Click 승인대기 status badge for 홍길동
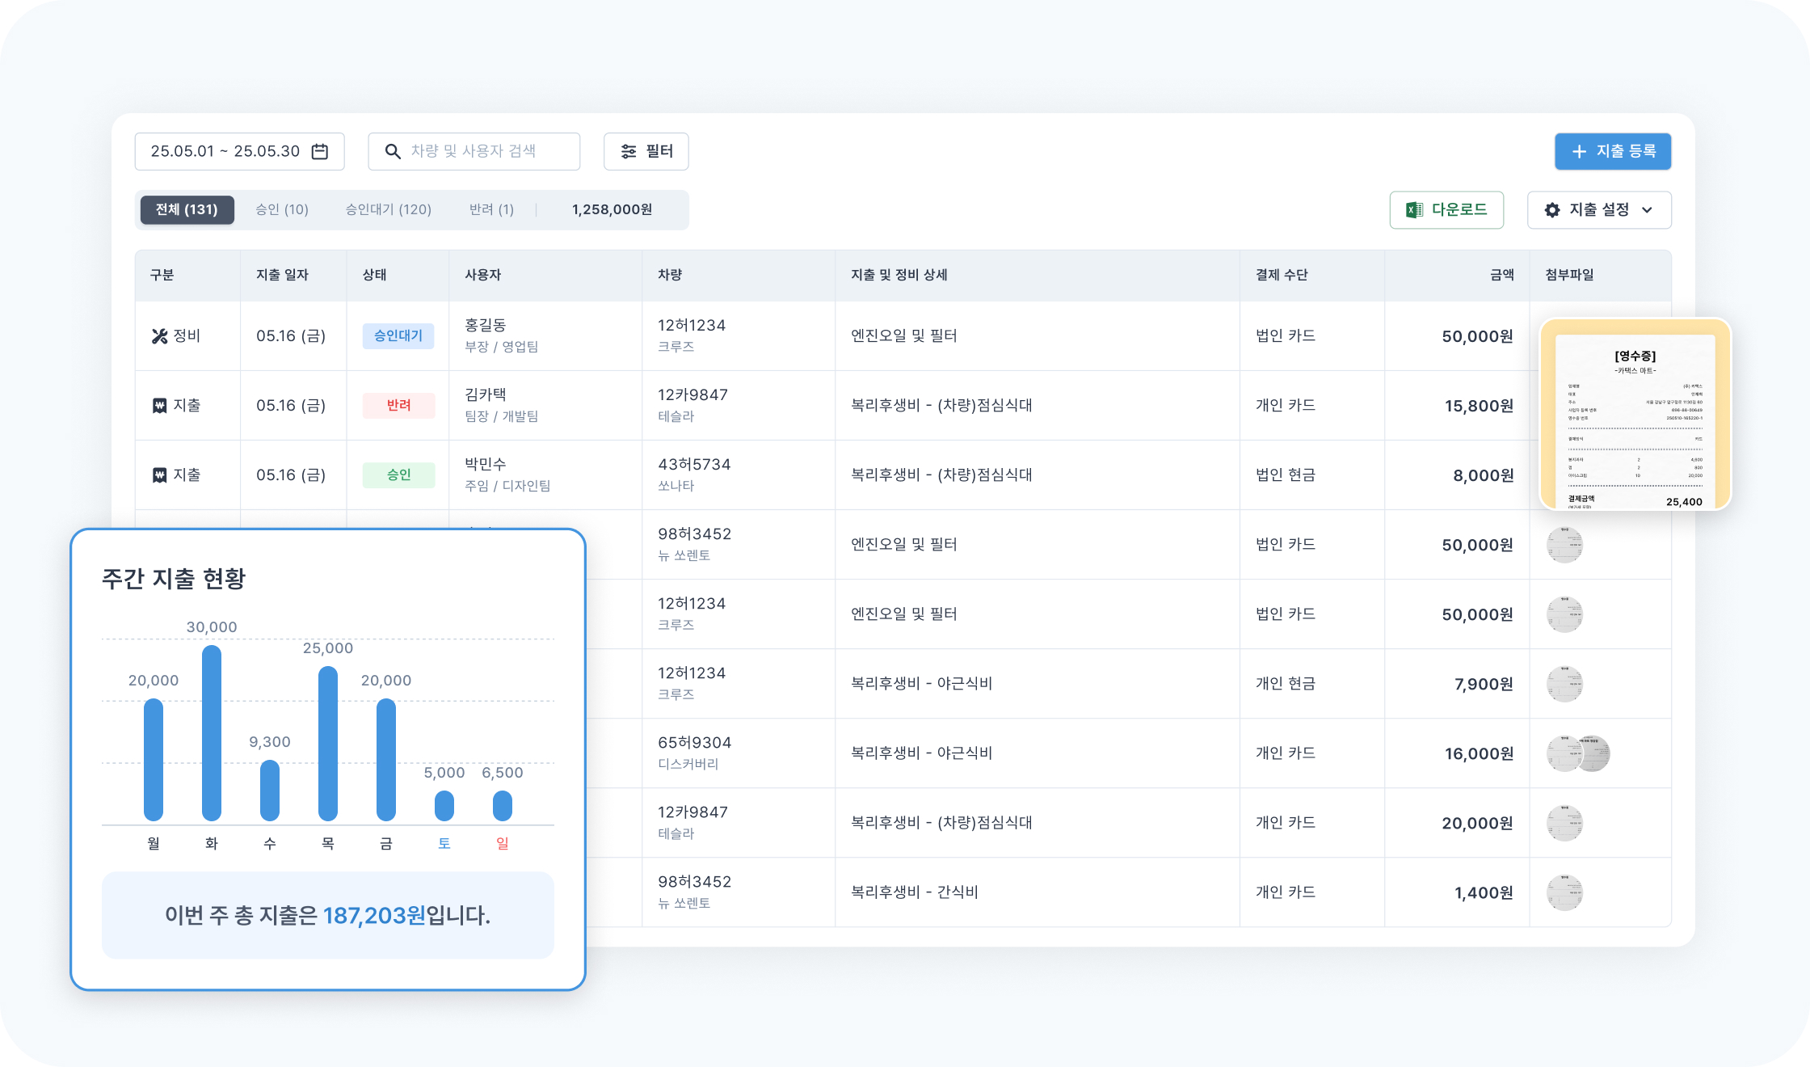 pos(398,335)
